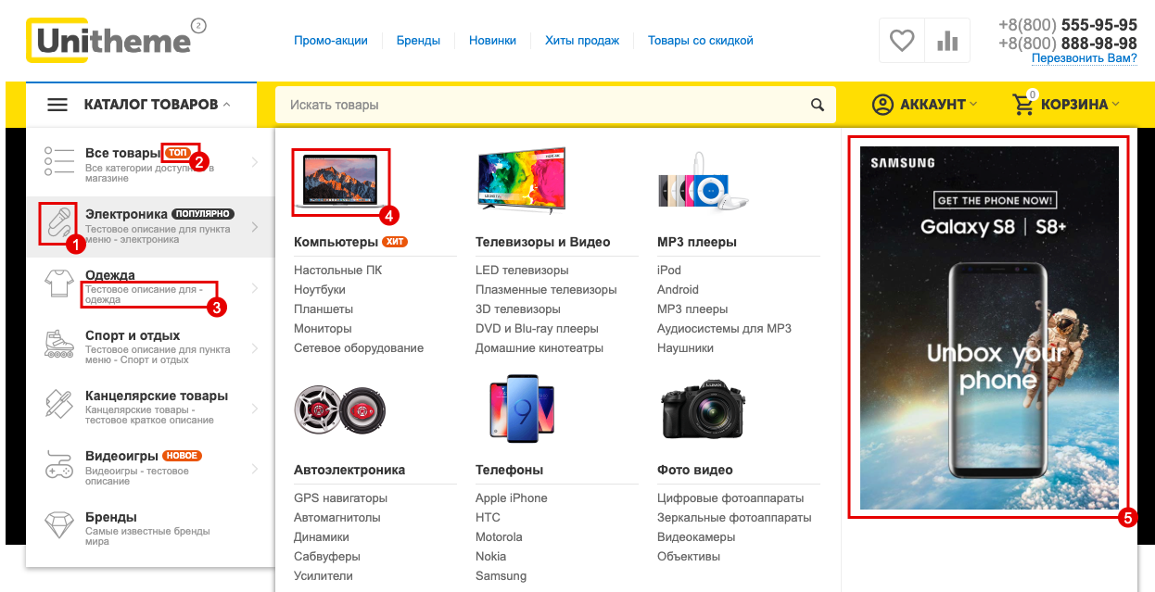Click the hamburger catalog menu icon
This screenshot has width=1155, height=592.
point(57,105)
